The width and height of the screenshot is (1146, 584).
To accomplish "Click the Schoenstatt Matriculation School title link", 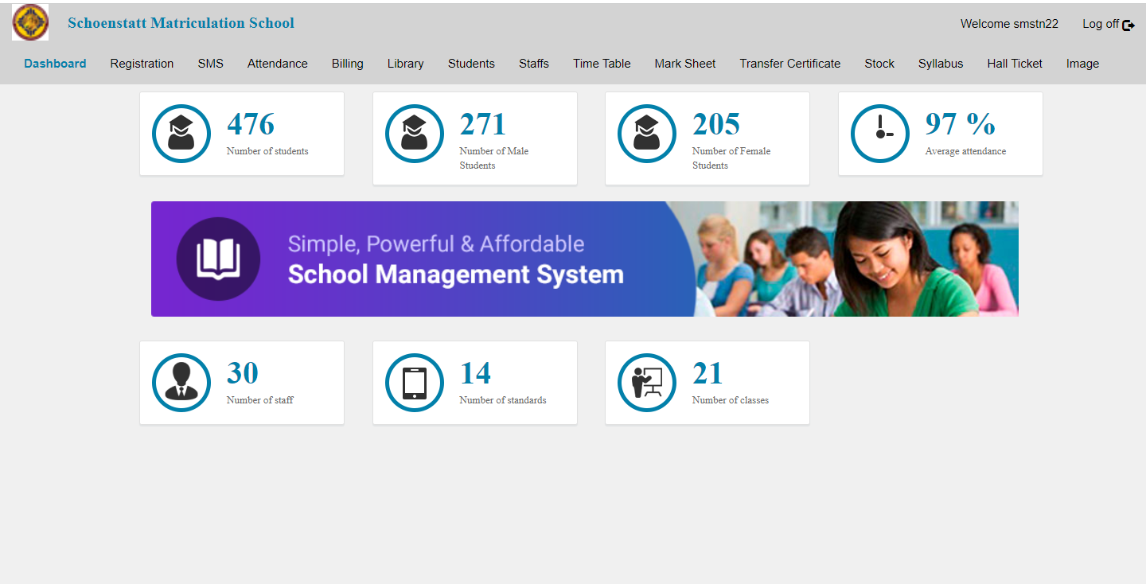I will pos(181,23).
